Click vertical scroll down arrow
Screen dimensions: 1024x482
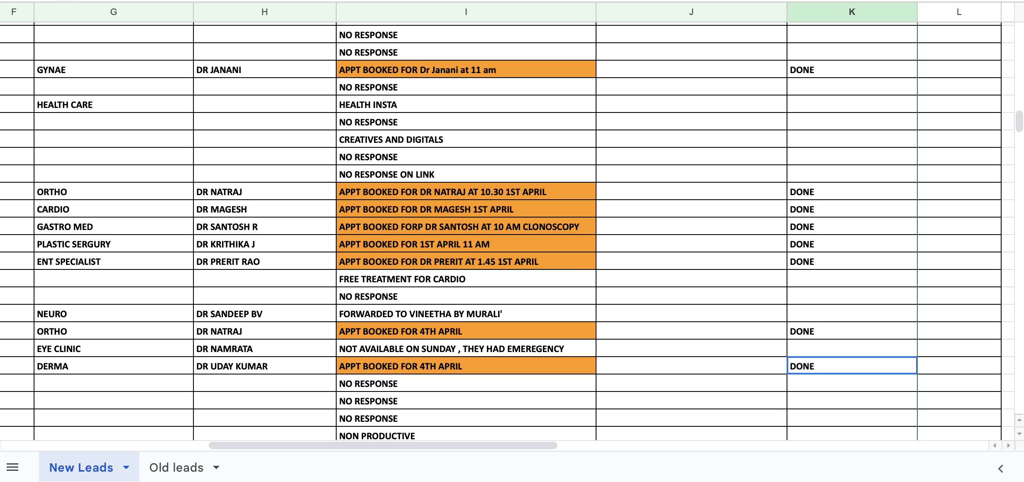tap(1019, 434)
